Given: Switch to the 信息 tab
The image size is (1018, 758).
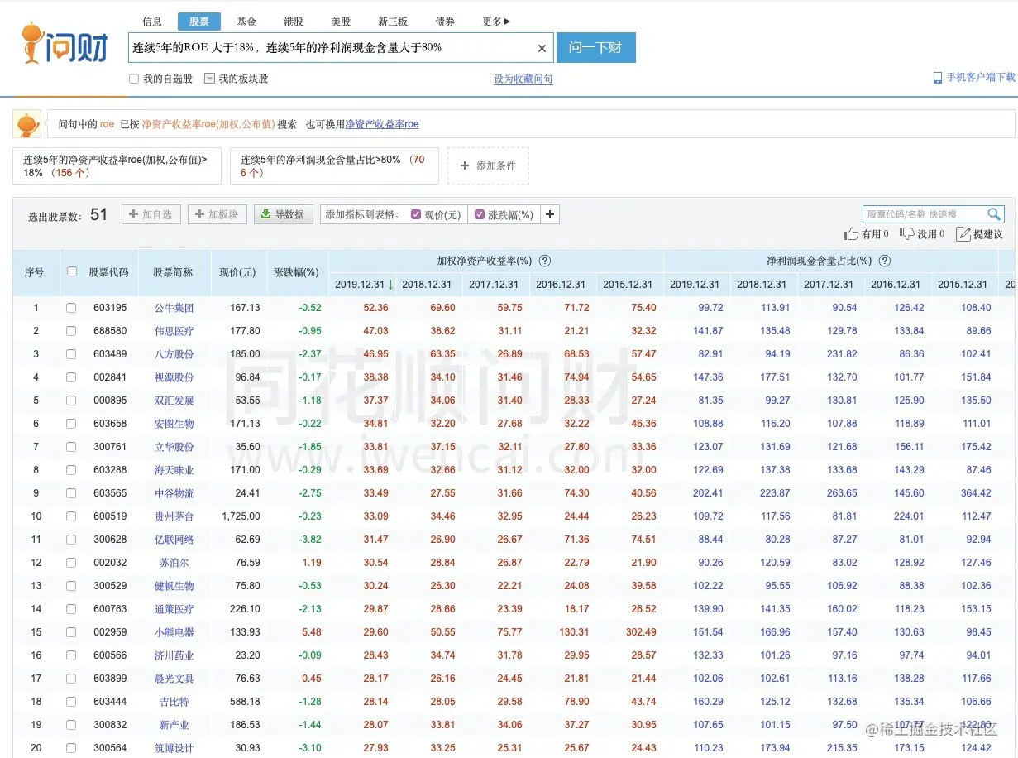Looking at the screenshot, I should click(x=152, y=22).
